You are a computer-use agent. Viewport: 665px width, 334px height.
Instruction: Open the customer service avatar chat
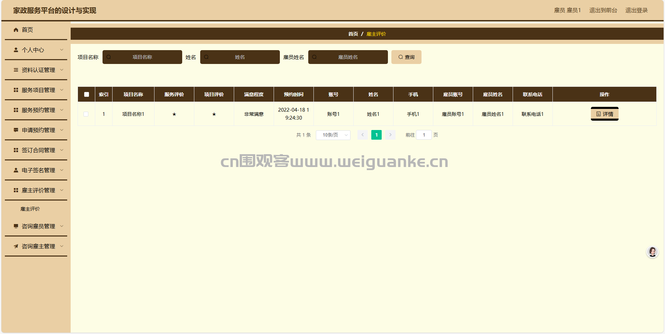pyautogui.click(x=653, y=252)
